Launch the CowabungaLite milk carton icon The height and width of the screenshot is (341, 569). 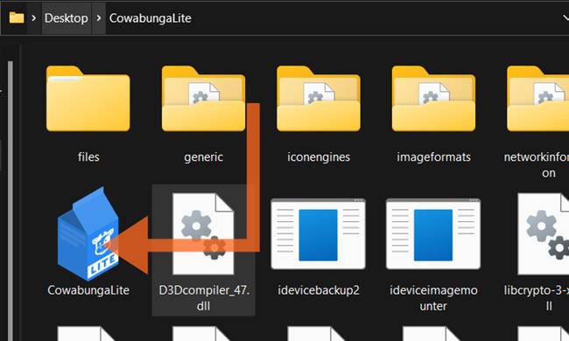[x=88, y=234]
